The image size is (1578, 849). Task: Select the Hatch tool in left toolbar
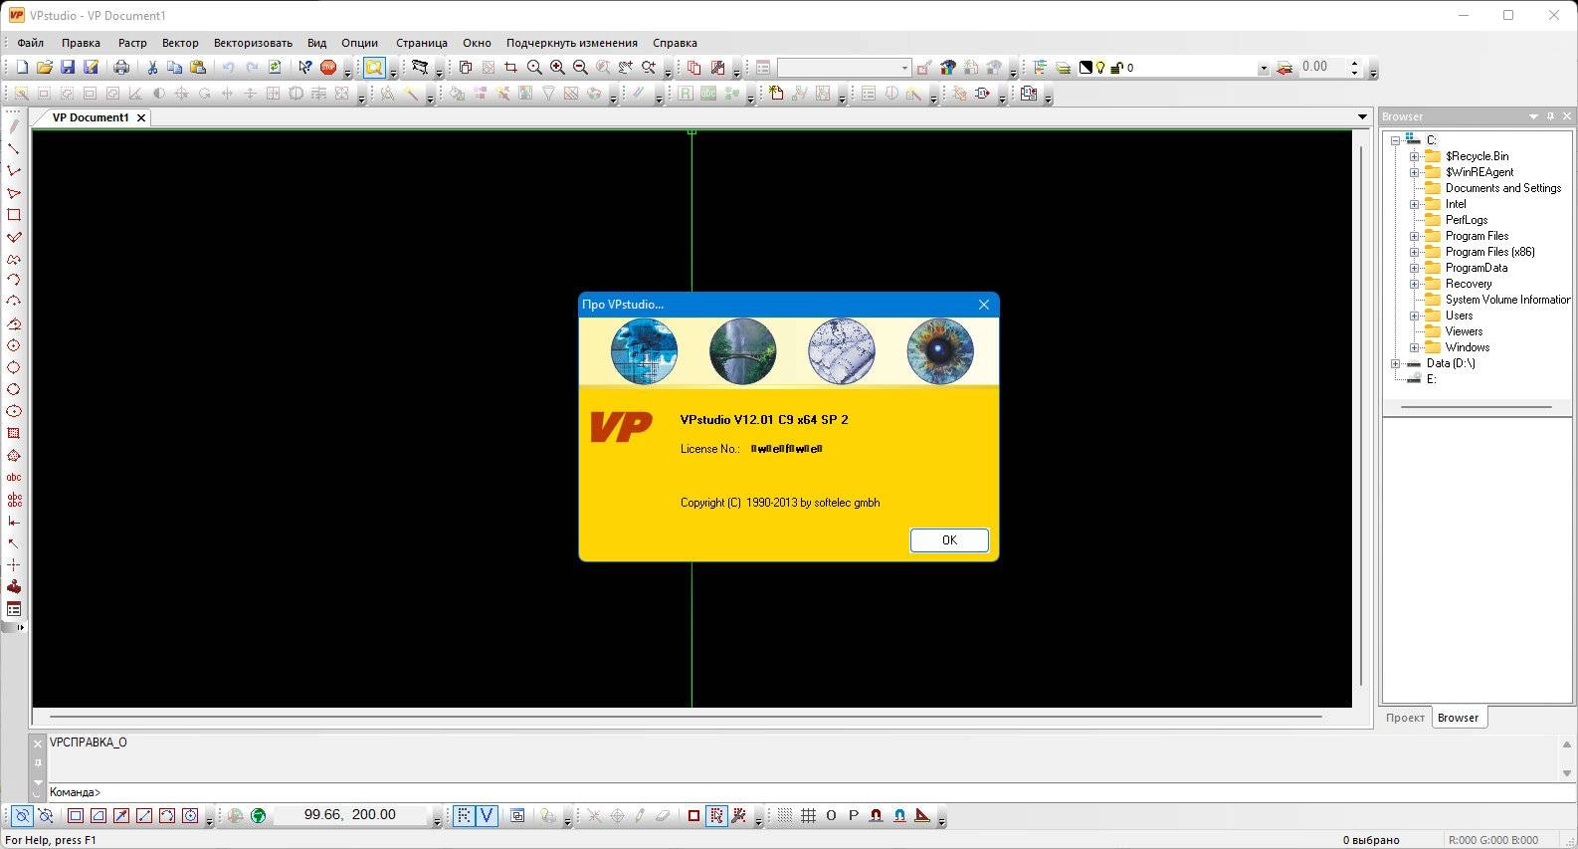(x=14, y=433)
